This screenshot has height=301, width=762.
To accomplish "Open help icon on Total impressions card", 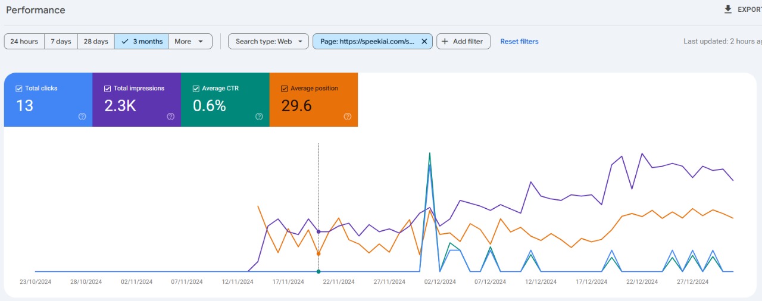I will click(171, 117).
